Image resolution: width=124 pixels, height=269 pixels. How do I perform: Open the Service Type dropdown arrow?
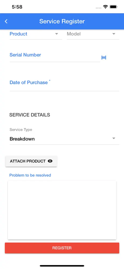tap(114, 139)
